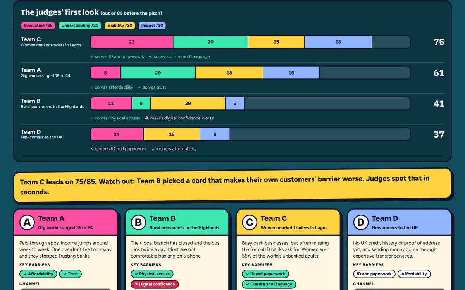The height and width of the screenshot is (290, 465).
Task: Click Team A card header 'Gig workers aged 18 to 24'
Action: click(x=65, y=228)
